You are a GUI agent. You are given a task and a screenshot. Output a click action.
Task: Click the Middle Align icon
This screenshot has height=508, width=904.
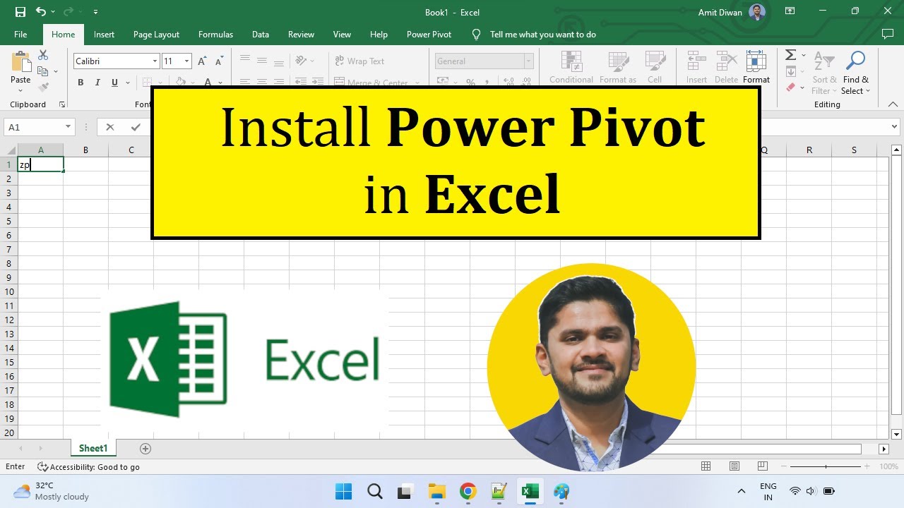point(262,61)
